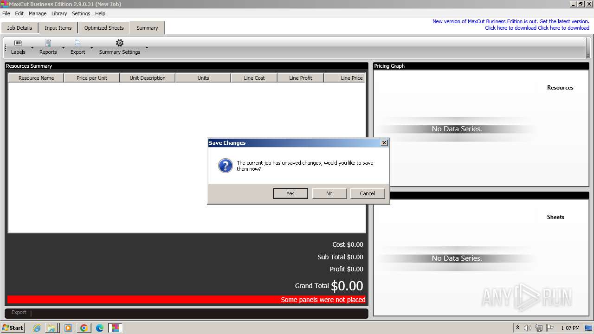The width and height of the screenshot is (594, 334).
Task: Open the Edit menu
Action: tap(19, 13)
